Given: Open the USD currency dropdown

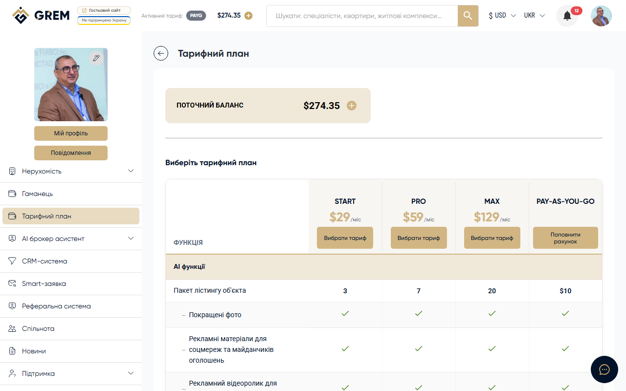Looking at the screenshot, I should tap(502, 16).
